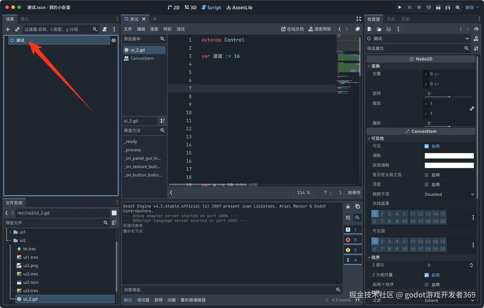Open the 着色器编辑器 shader editor panel
Viewport: 484px width, 308px height.
pos(193,300)
